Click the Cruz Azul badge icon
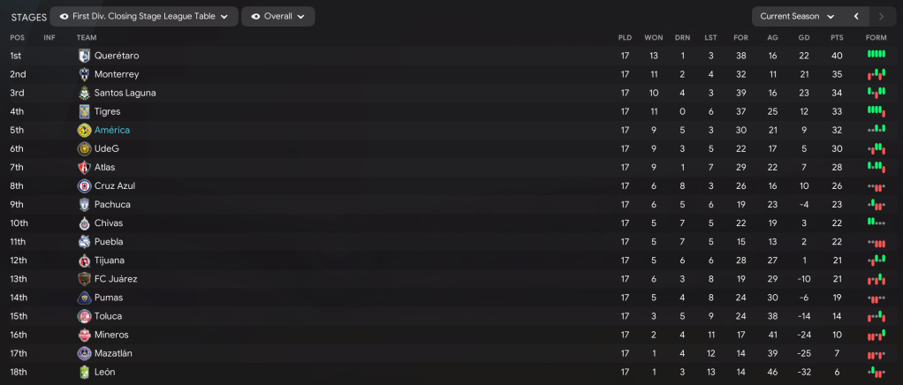 point(84,186)
